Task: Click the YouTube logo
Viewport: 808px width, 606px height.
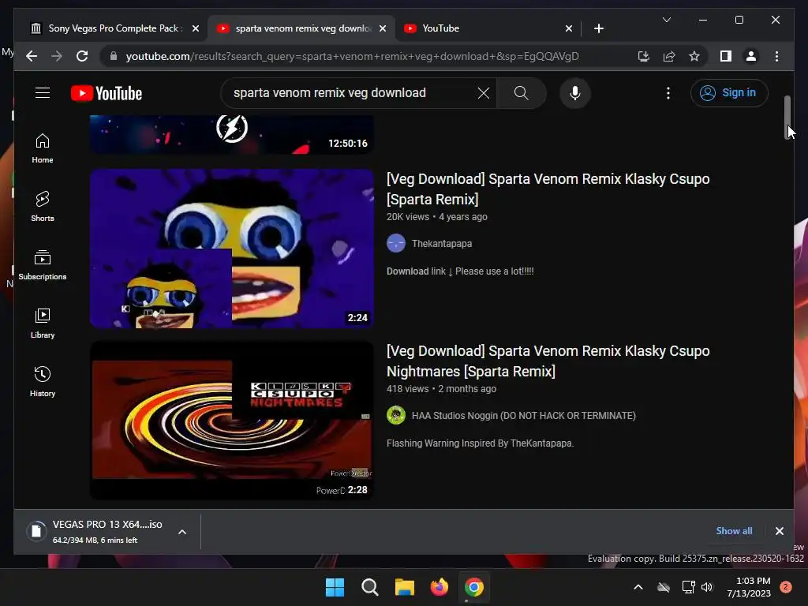Action: pos(107,93)
